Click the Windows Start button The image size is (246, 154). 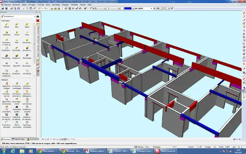click(x=3, y=152)
